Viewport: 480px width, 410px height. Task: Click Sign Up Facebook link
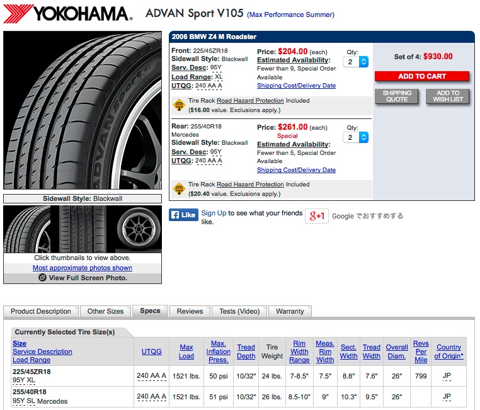tap(214, 213)
